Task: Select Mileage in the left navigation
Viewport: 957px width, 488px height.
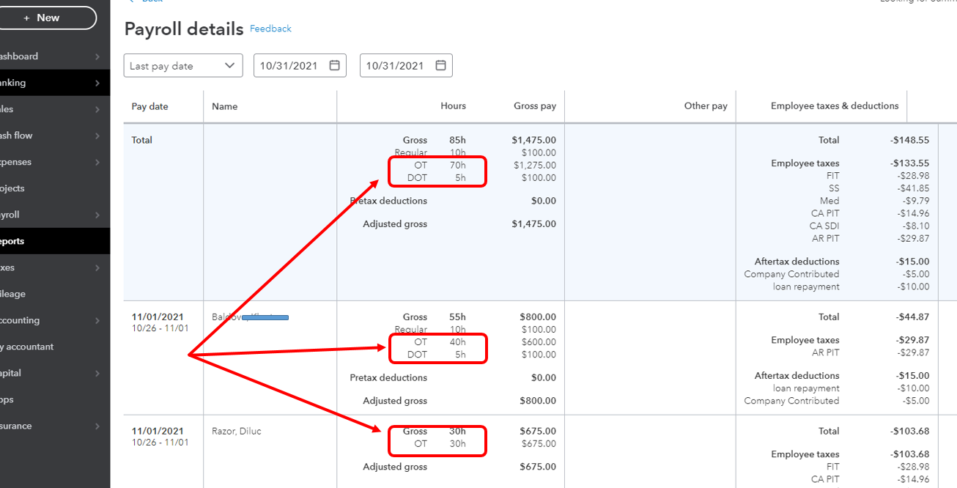Action: (13, 294)
